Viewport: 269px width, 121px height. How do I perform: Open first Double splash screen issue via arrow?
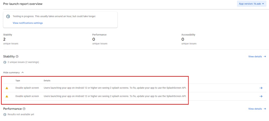[x=261, y=88]
